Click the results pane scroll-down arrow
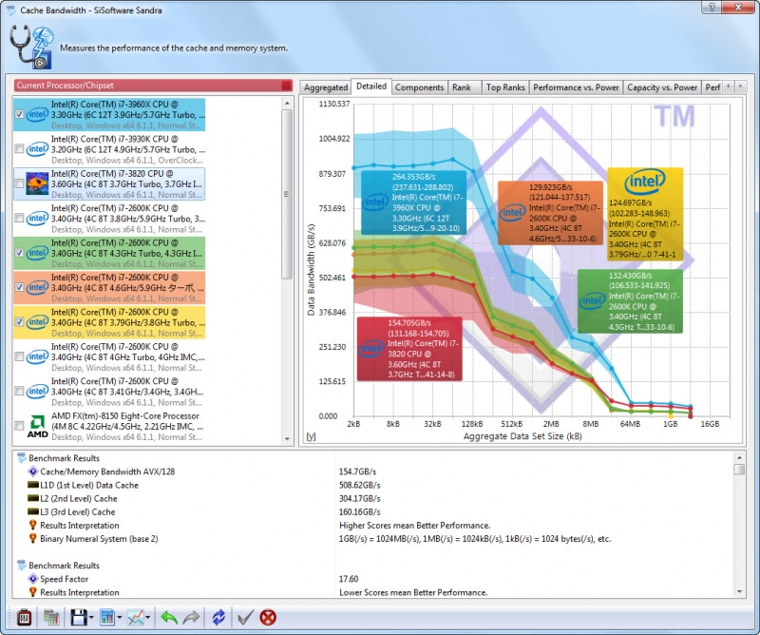Image resolution: width=760 pixels, height=635 pixels. tap(739, 592)
